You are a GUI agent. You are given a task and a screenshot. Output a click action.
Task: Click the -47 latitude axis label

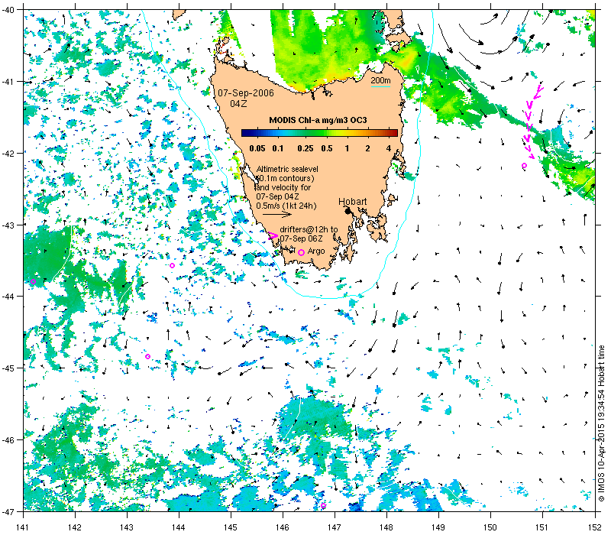[8, 511]
